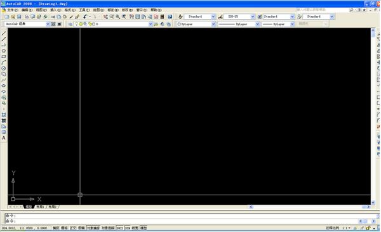The width and height of the screenshot is (381, 232).
Task: Open the 绘图 (Draw) menu
Action: pos(98,10)
